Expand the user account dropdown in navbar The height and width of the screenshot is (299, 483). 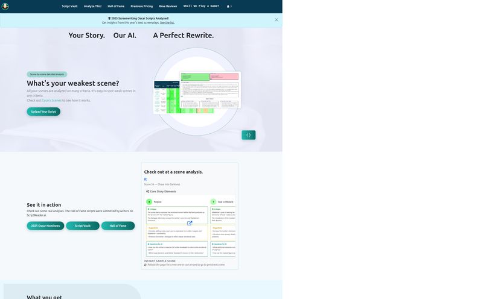(x=229, y=6)
